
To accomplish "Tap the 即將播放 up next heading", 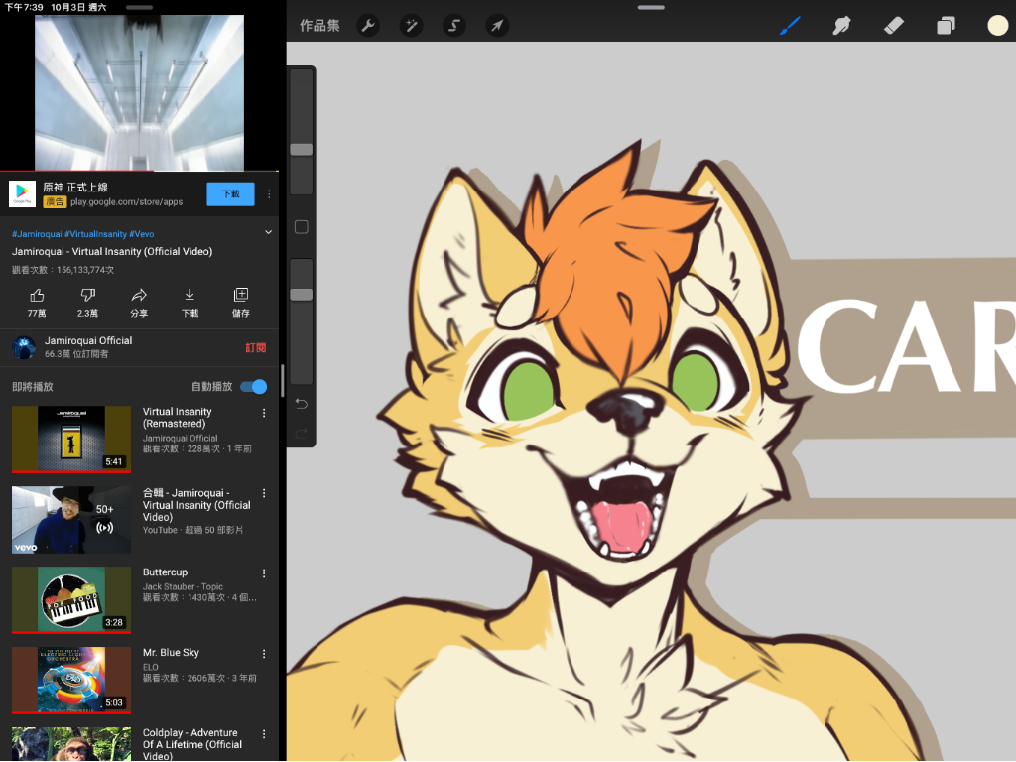I will click(33, 387).
